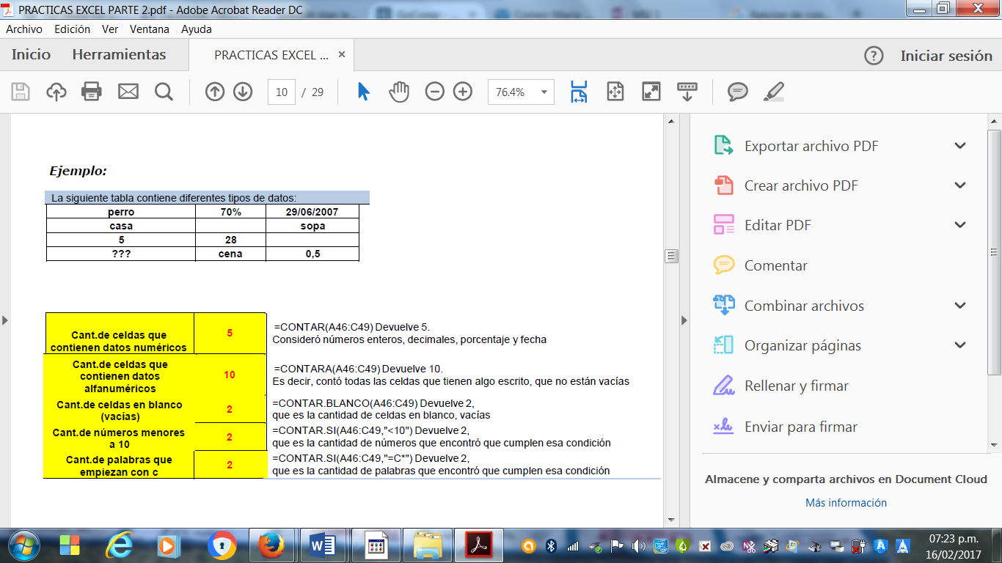Open the Edición menu

click(72, 29)
